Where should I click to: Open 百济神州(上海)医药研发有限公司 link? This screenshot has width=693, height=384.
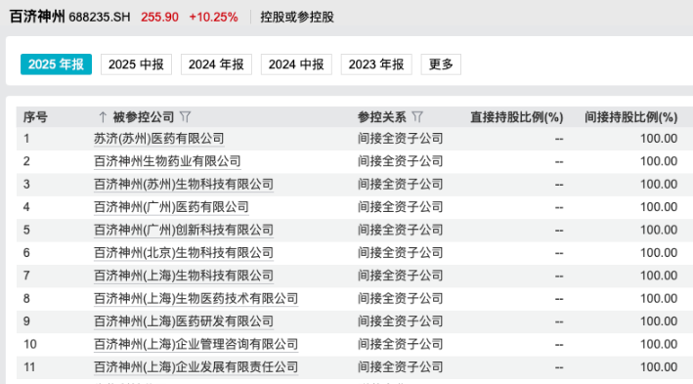coord(184,321)
